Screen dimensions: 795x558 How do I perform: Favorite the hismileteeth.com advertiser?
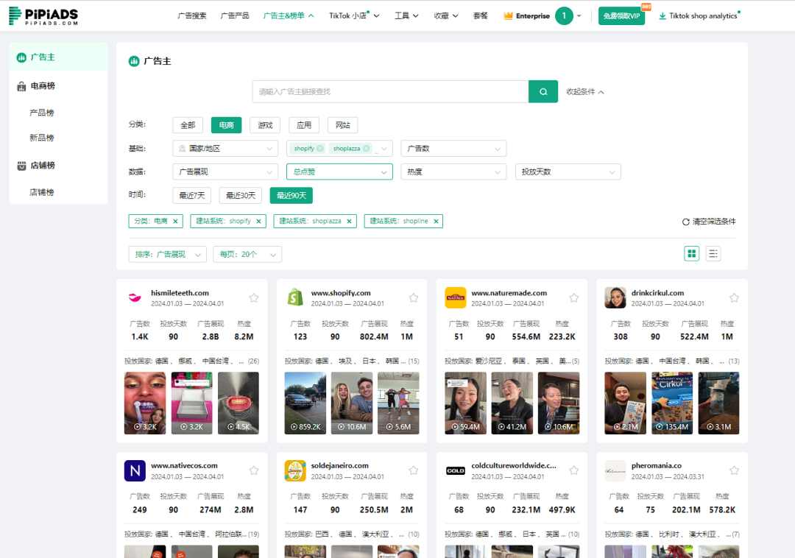254,297
